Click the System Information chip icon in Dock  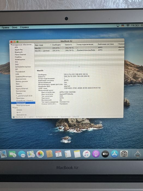[138, 154]
